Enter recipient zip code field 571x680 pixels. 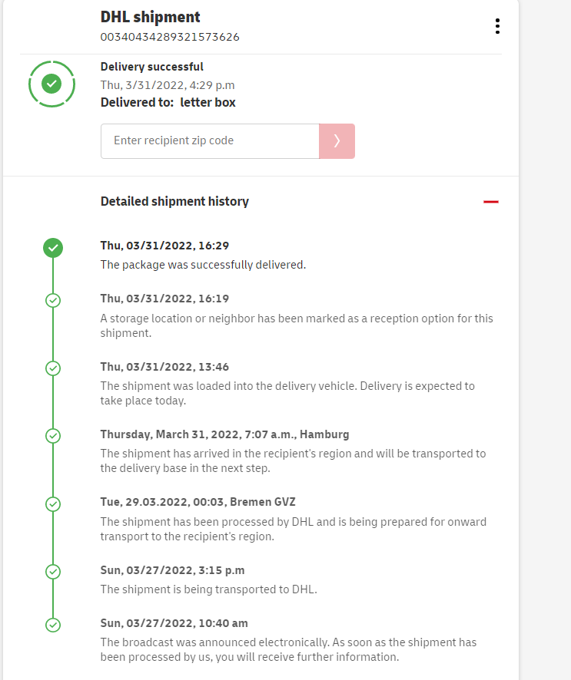210,141
